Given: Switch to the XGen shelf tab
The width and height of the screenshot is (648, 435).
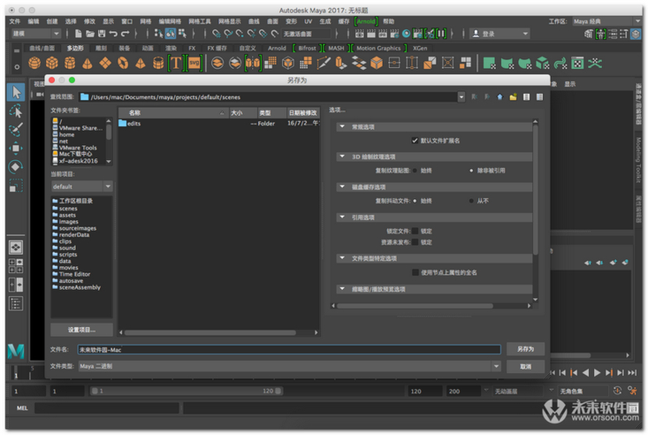Looking at the screenshot, I should click(x=420, y=48).
